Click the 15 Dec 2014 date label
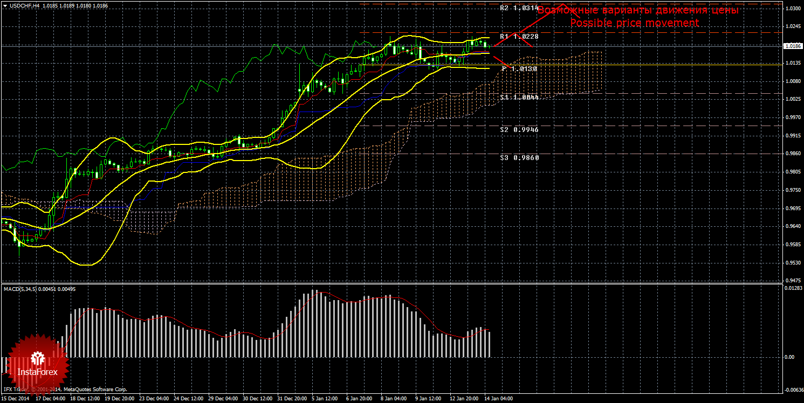 (14, 399)
